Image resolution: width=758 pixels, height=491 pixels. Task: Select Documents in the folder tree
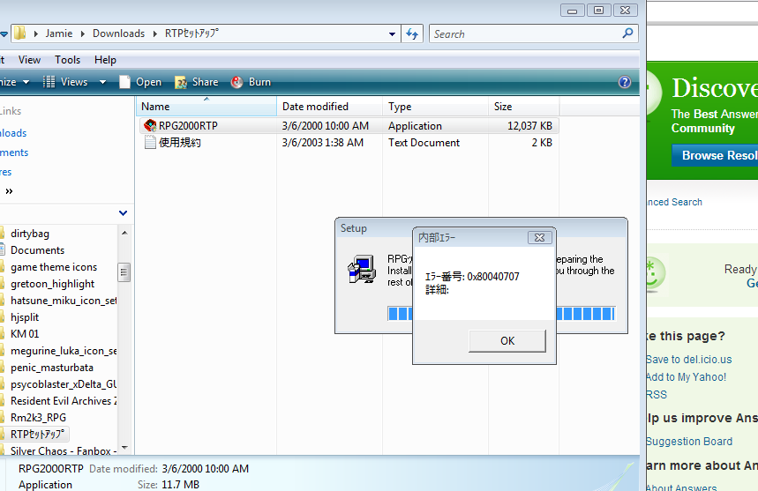pos(37,250)
